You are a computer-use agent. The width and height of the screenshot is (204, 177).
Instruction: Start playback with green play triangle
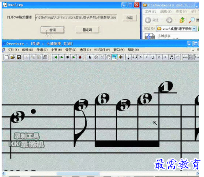click(x=74, y=57)
